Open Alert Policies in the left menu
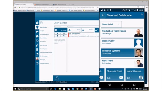 click(43, 38)
